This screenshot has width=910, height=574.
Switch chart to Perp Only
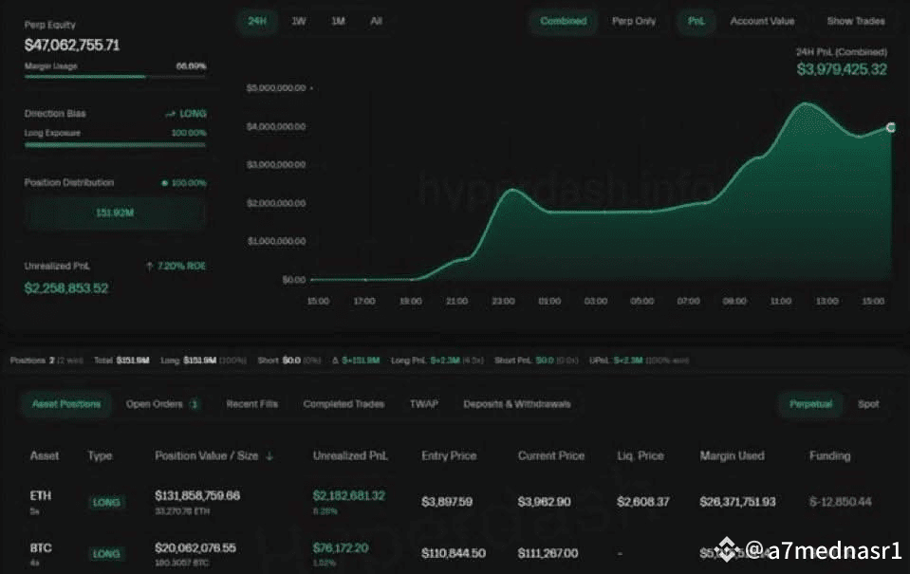[634, 21]
